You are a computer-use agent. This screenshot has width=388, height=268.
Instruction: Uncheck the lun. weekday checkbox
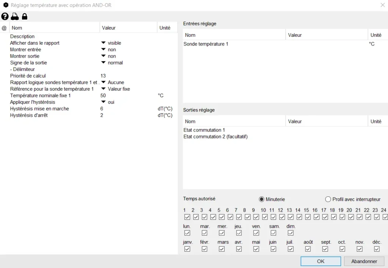[x=187, y=233]
